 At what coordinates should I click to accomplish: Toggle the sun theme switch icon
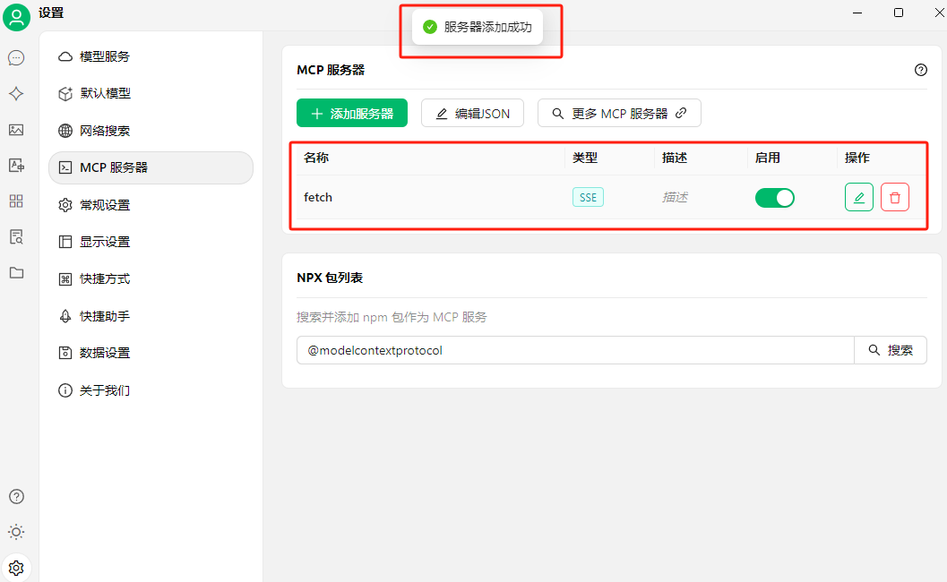16,532
